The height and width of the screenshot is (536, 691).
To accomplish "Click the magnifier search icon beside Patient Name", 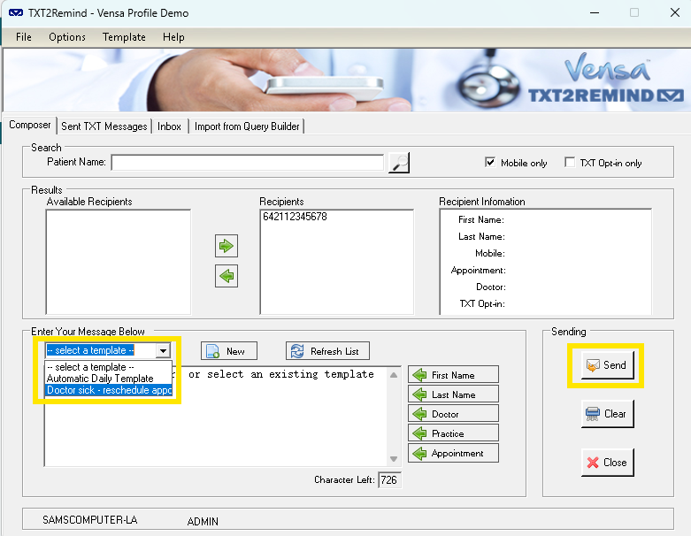I will 399,163.
